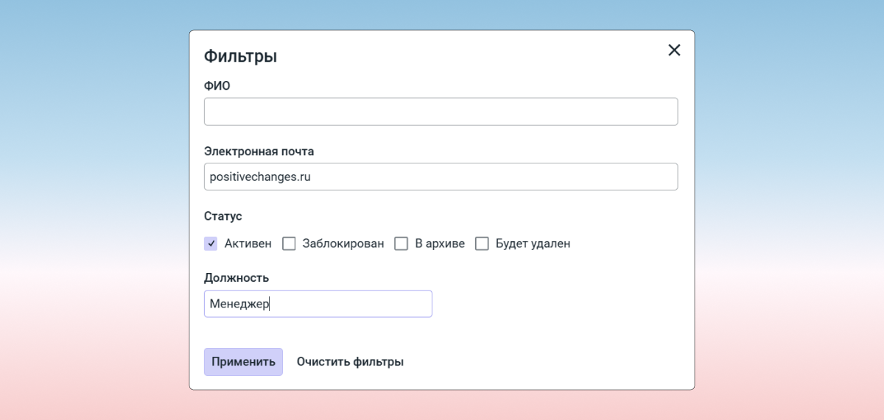Click the Должность field label

click(236, 277)
